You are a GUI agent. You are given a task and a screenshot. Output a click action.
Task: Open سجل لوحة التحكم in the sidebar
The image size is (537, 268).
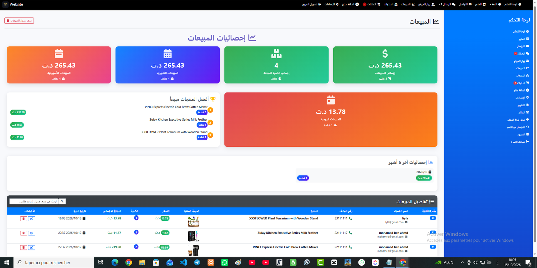point(518,120)
